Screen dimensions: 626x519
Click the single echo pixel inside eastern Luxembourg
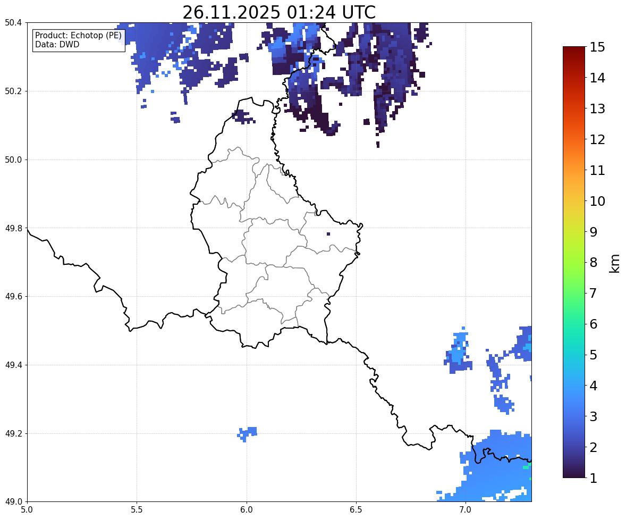pyautogui.click(x=328, y=234)
